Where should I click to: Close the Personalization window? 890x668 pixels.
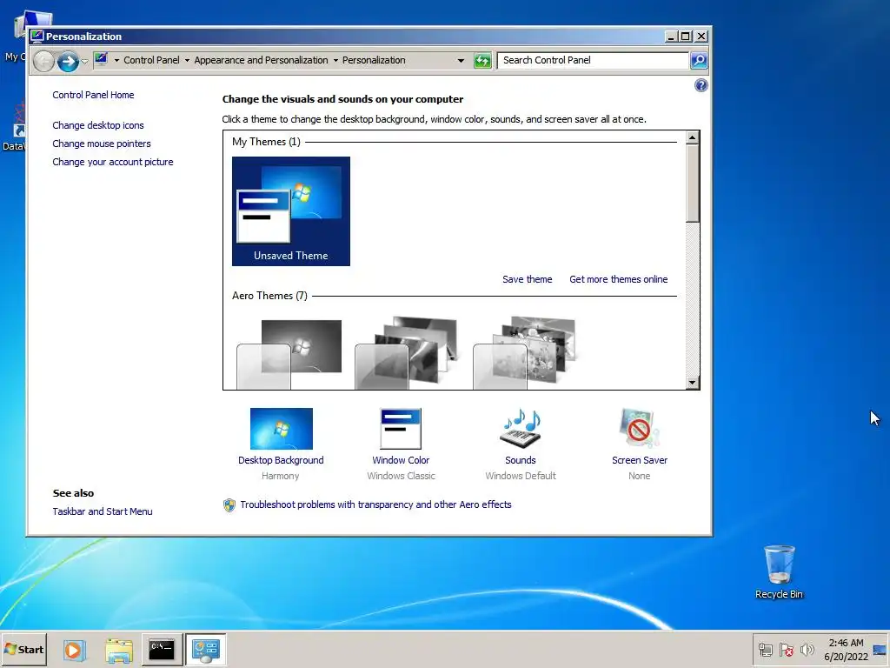point(701,37)
